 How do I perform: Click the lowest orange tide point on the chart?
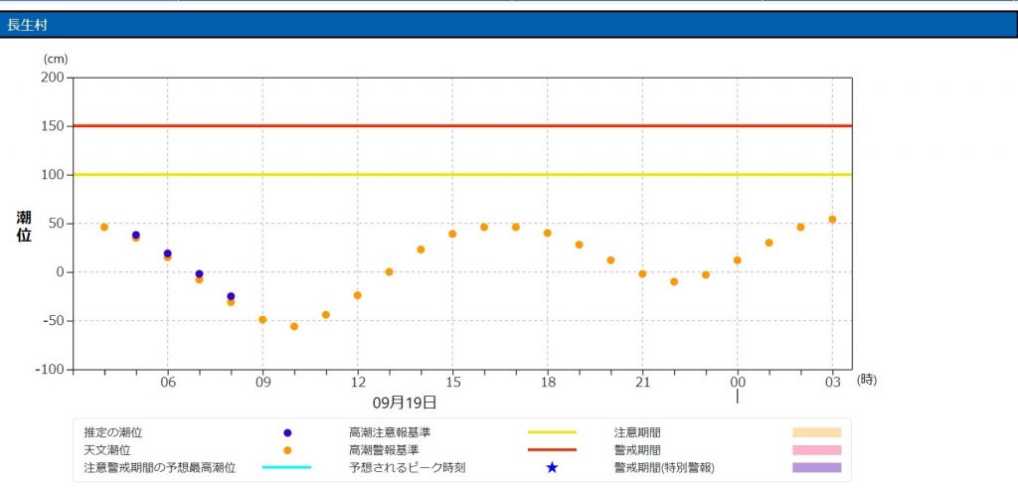tap(294, 326)
